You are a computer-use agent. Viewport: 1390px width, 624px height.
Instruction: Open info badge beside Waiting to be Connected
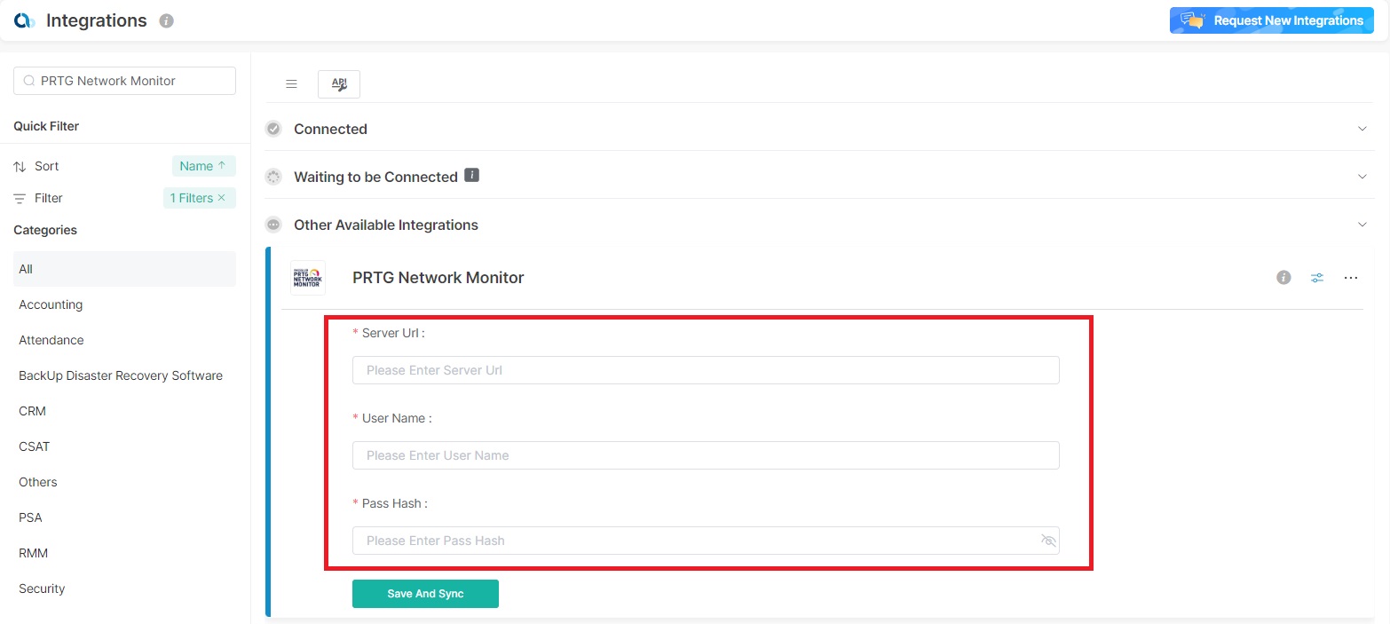click(x=472, y=176)
